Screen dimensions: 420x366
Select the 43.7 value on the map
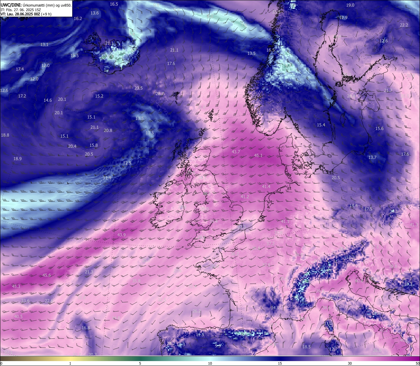click(236, 152)
